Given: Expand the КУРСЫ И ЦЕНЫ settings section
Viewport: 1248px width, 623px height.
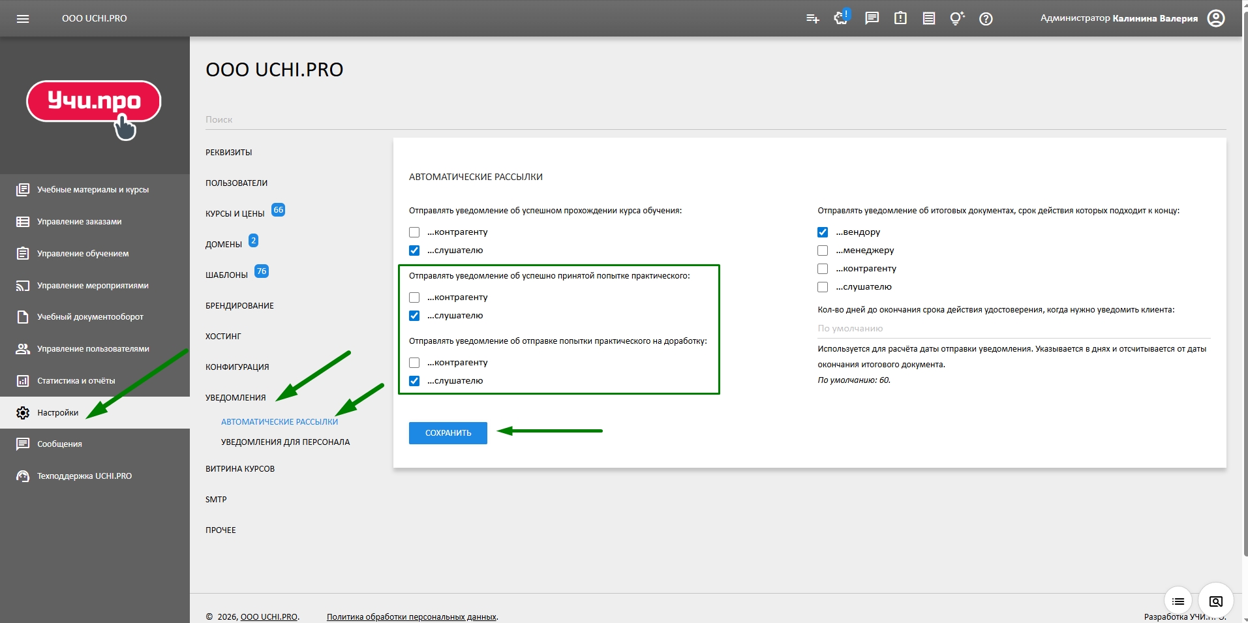Looking at the screenshot, I should [235, 213].
